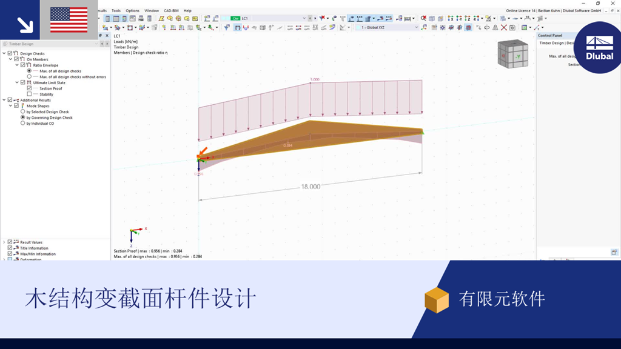Go to next load case arrow

(x=315, y=18)
